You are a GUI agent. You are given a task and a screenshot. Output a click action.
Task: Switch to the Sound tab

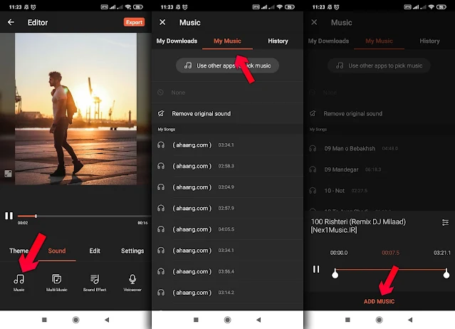tap(57, 251)
